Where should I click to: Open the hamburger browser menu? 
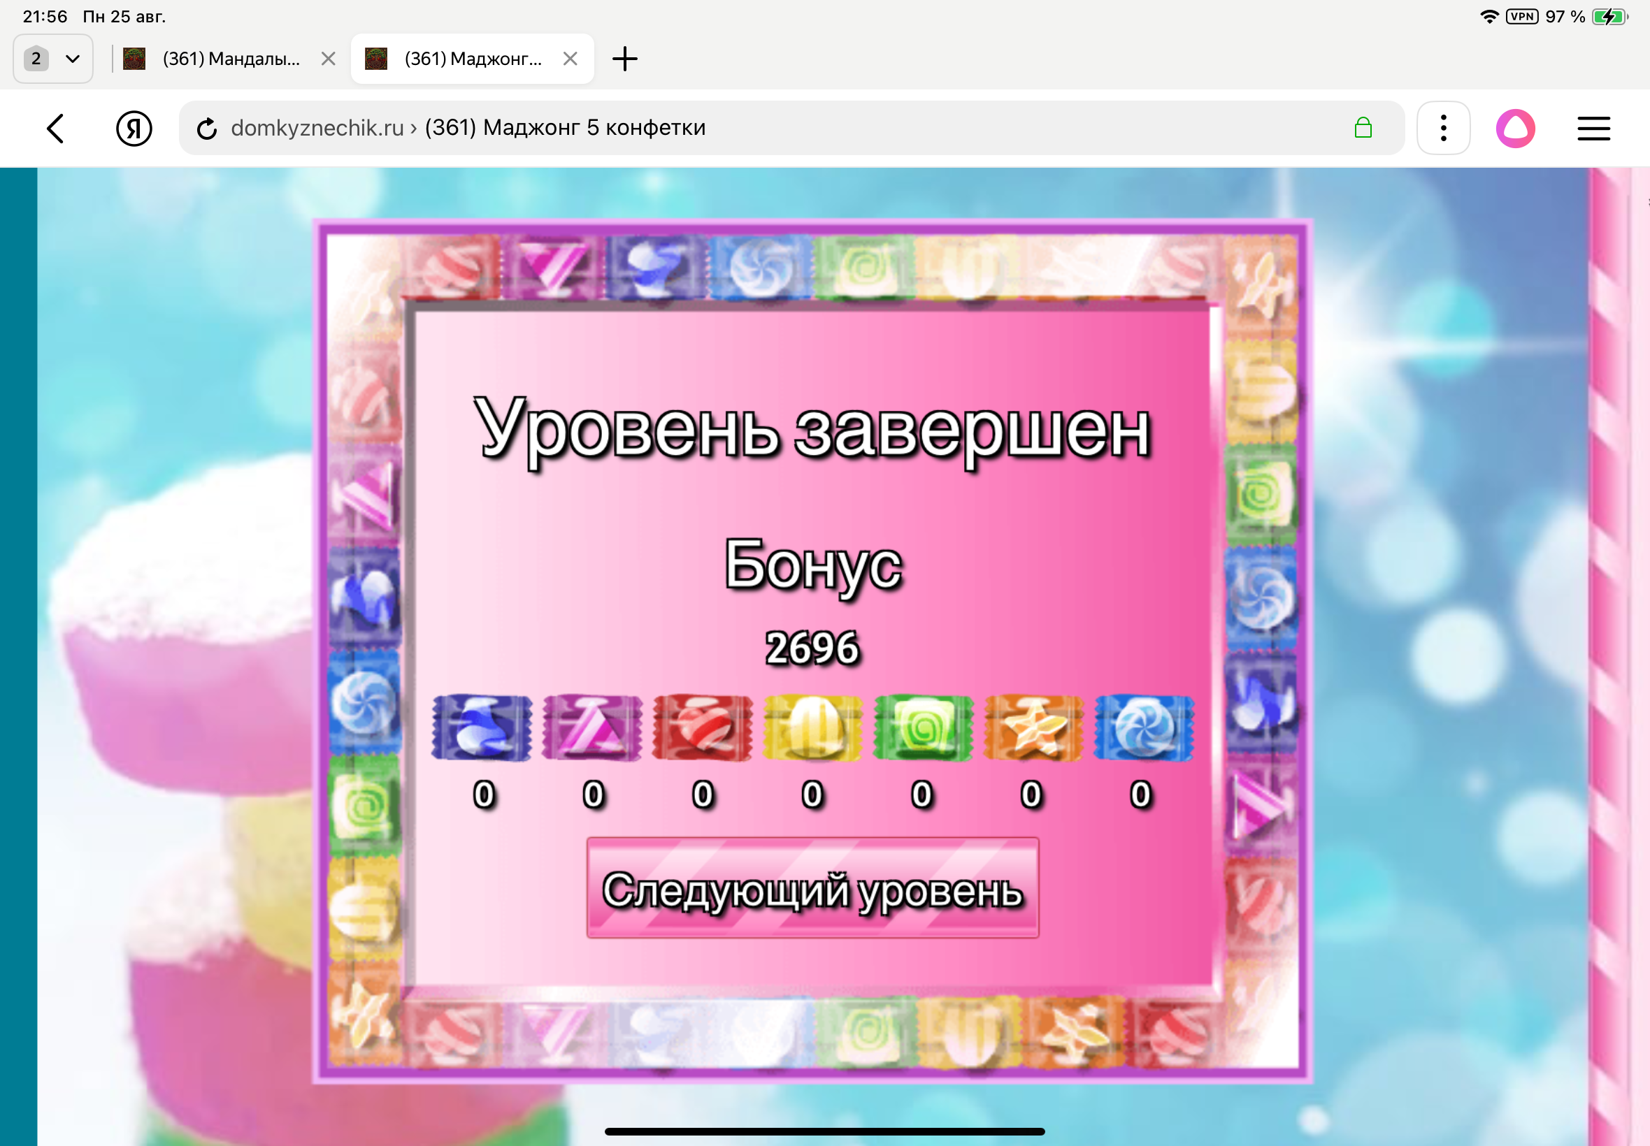1593,129
